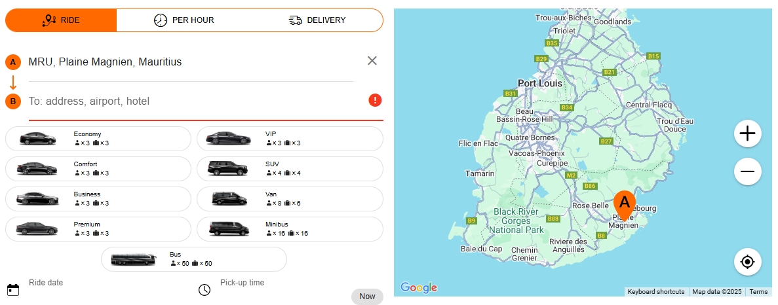Image resolution: width=778 pixels, height=305 pixels.
Task: Pick the Van vehicle option
Action: point(290,199)
